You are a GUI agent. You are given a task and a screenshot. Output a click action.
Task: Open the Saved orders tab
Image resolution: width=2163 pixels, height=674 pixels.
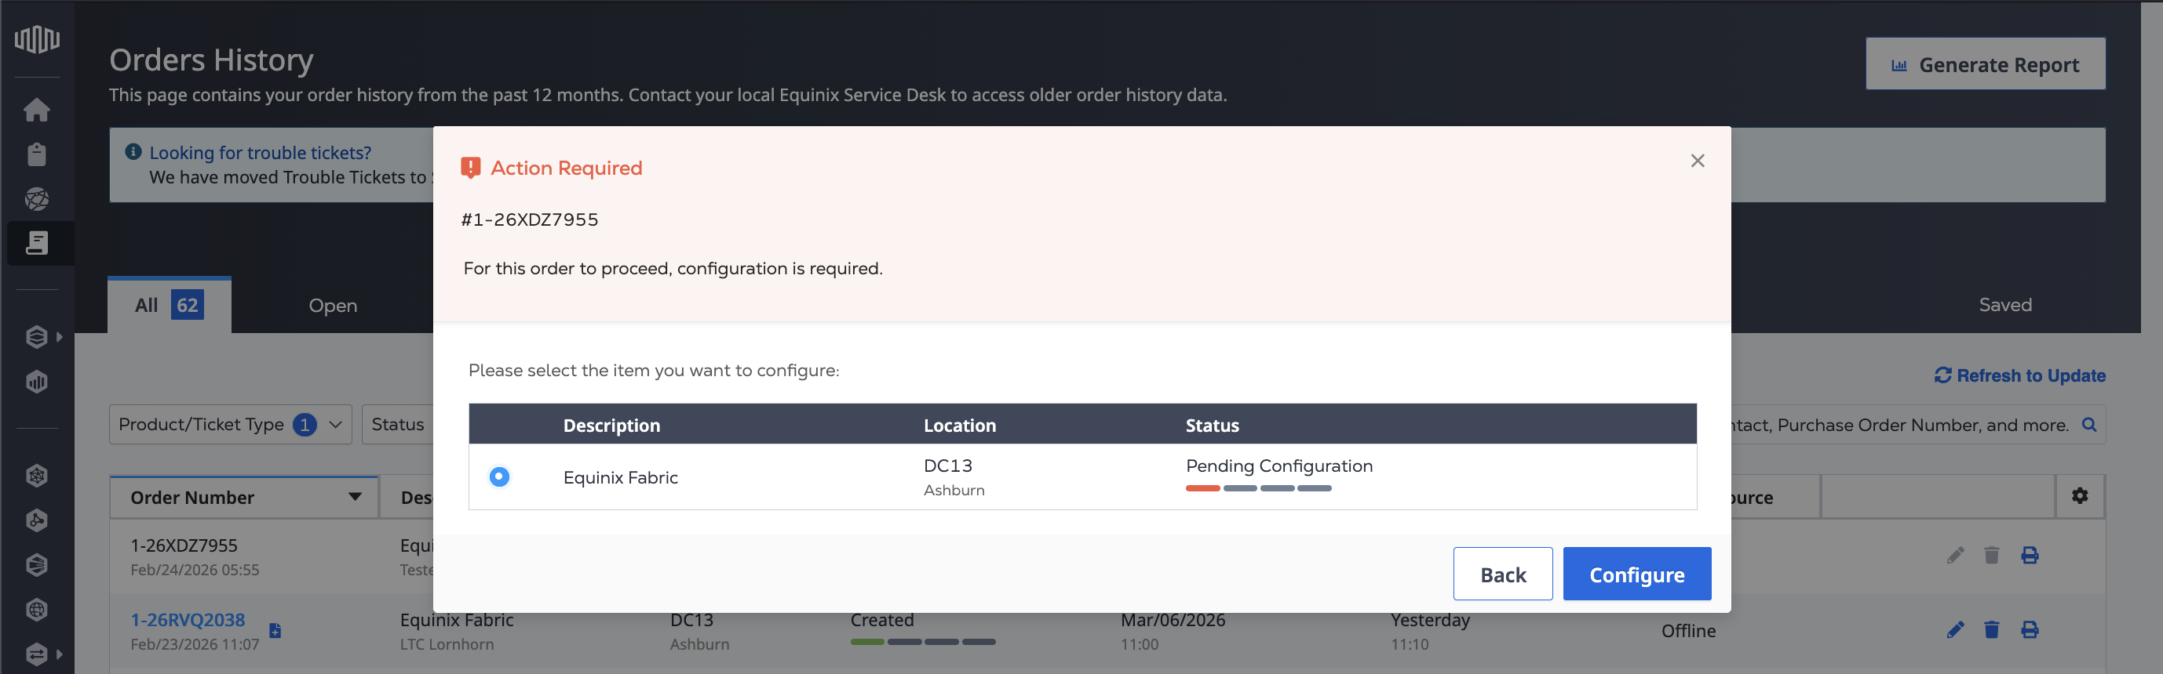click(2004, 305)
